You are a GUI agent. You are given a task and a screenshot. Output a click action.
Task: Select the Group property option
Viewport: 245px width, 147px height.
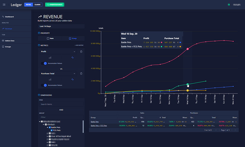pyautogui.click(x=73, y=38)
